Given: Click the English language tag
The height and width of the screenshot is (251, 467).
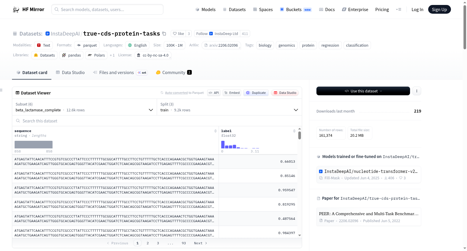Looking at the screenshot, I should [x=137, y=45].
